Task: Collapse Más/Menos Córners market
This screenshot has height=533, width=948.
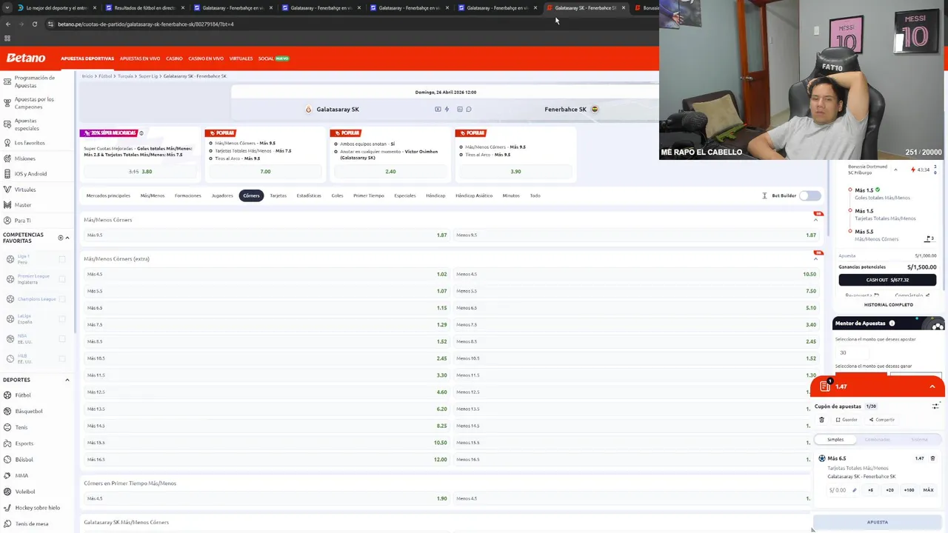Action: (x=816, y=220)
